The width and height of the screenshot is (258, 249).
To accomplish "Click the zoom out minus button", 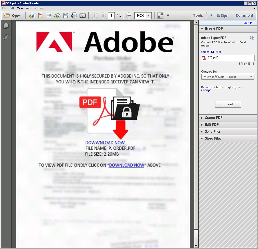I will pyautogui.click(x=129, y=16).
